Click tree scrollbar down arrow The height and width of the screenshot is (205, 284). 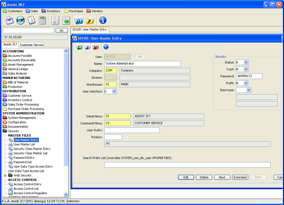tap(66, 194)
